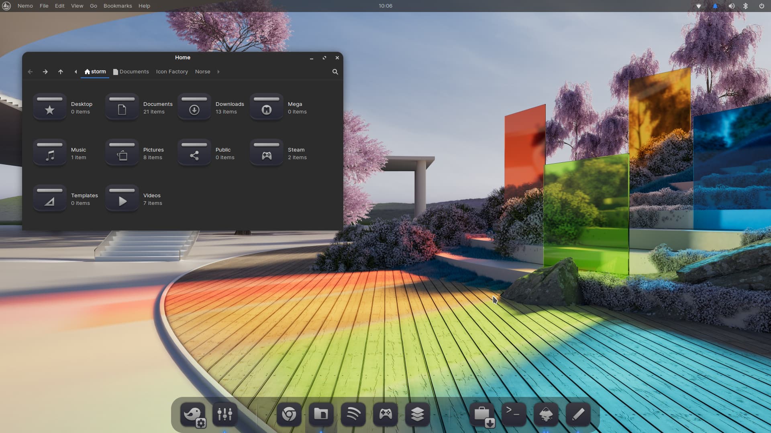
Task: Click the 'Downloads' folder label
Action: (230, 104)
